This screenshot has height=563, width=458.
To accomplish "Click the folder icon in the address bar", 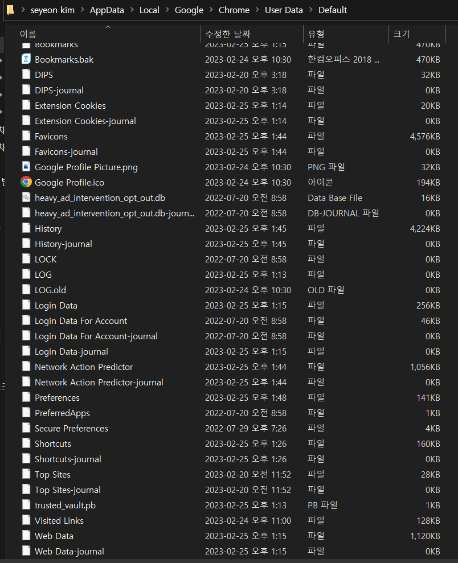I will (10, 10).
